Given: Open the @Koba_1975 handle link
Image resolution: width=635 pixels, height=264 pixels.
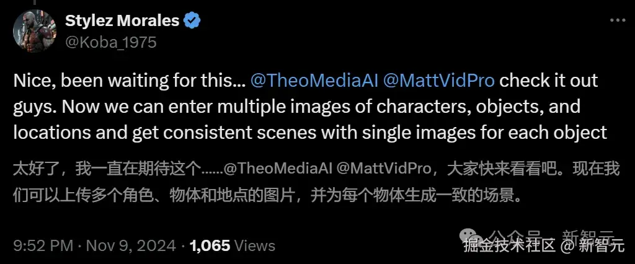Looking at the screenshot, I should [x=110, y=42].
